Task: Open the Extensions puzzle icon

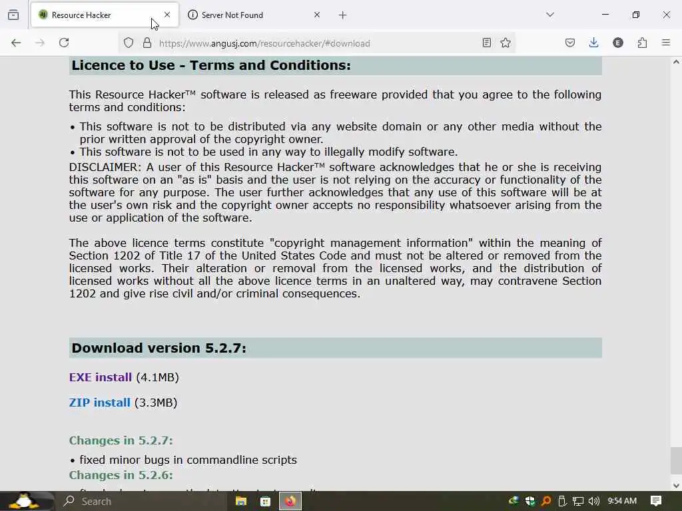Action: pyautogui.click(x=643, y=43)
